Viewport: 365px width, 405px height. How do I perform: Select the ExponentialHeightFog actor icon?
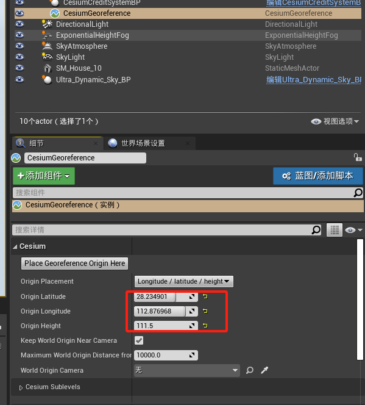[47, 35]
